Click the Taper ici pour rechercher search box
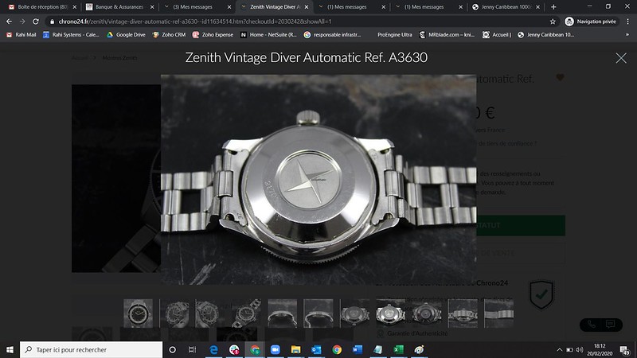This screenshot has height=358, width=637. tap(91, 349)
